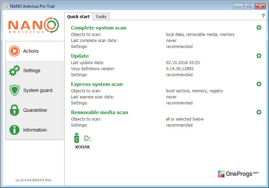
Task: Click the Information circle icon
Action: [x=14, y=130]
